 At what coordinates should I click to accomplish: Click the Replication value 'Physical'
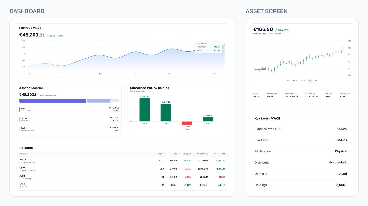(x=341, y=151)
